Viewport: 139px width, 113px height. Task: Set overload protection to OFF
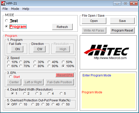tap(9, 104)
